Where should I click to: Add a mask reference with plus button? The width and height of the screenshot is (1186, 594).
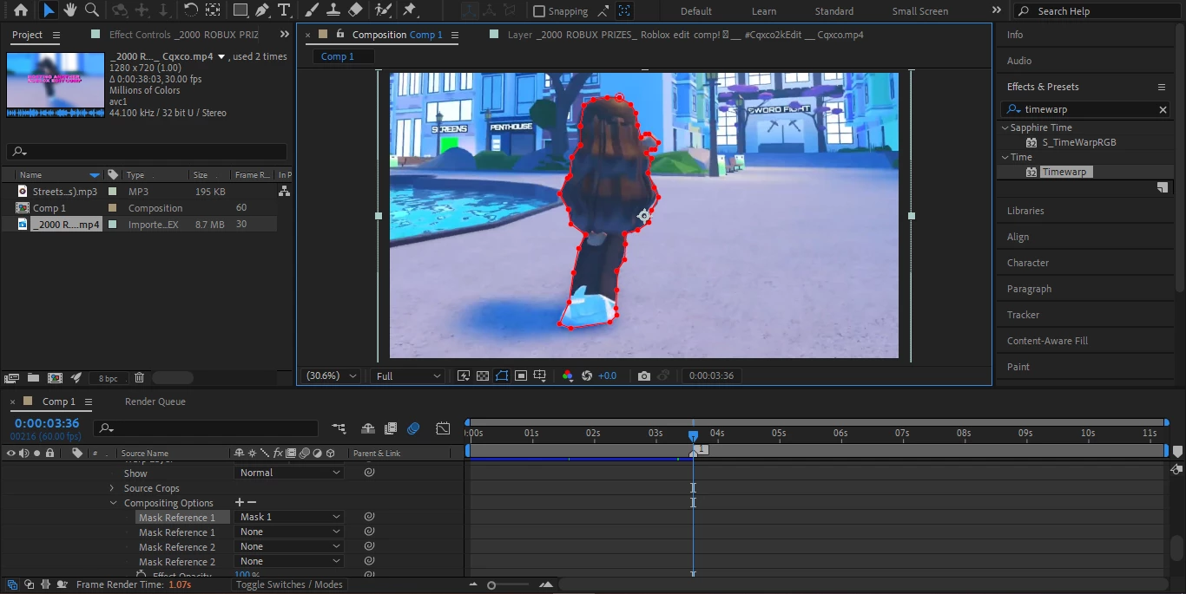[240, 502]
